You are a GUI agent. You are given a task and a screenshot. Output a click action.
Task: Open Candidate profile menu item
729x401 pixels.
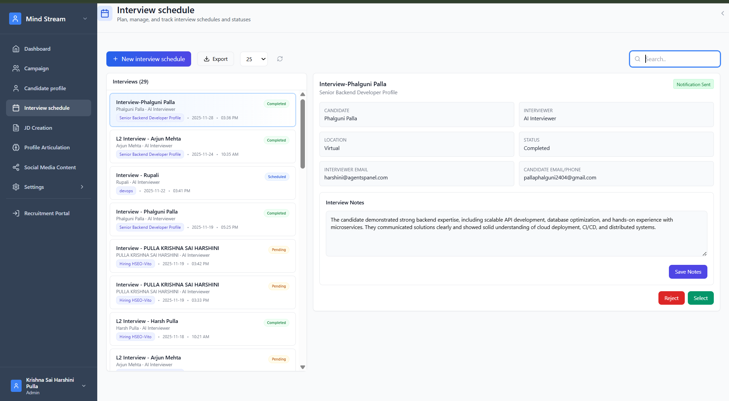click(45, 88)
